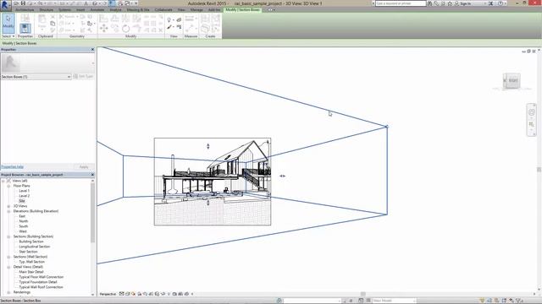Open the Section Boxes type selector dropdown

(x=36, y=77)
